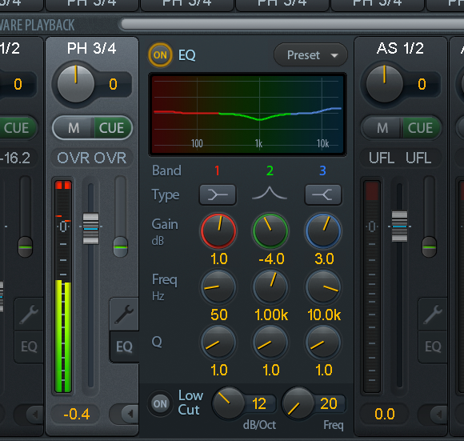Click the Band 3 gain value 3.0
The image size is (464, 441).
pyautogui.click(x=324, y=259)
